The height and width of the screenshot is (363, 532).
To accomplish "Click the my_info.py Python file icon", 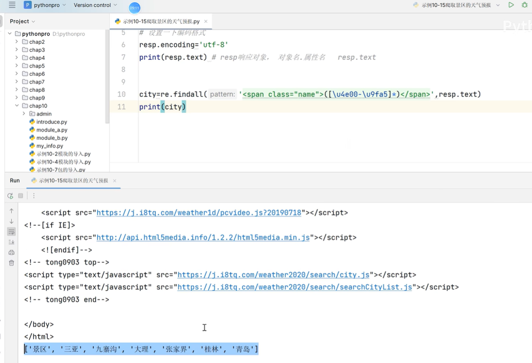I will point(32,145).
